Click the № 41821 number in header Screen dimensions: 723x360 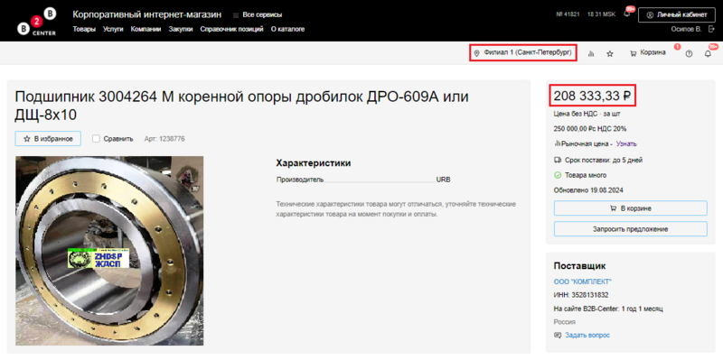568,14
